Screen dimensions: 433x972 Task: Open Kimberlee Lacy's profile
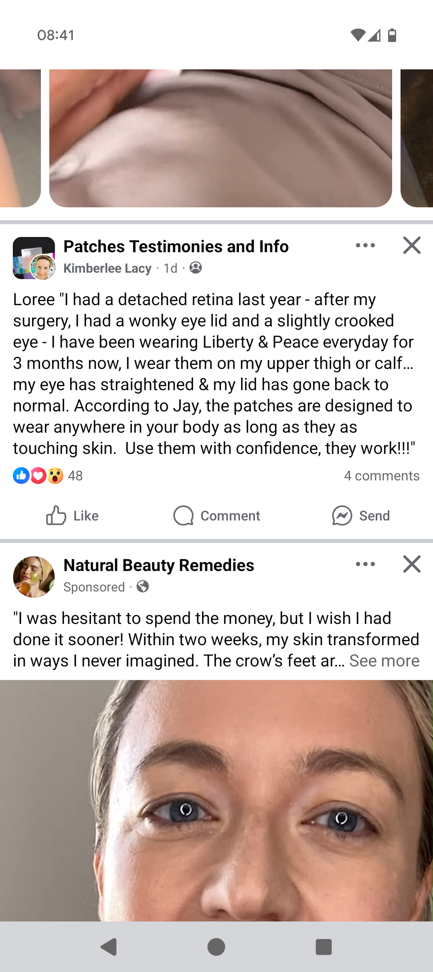pos(107,268)
